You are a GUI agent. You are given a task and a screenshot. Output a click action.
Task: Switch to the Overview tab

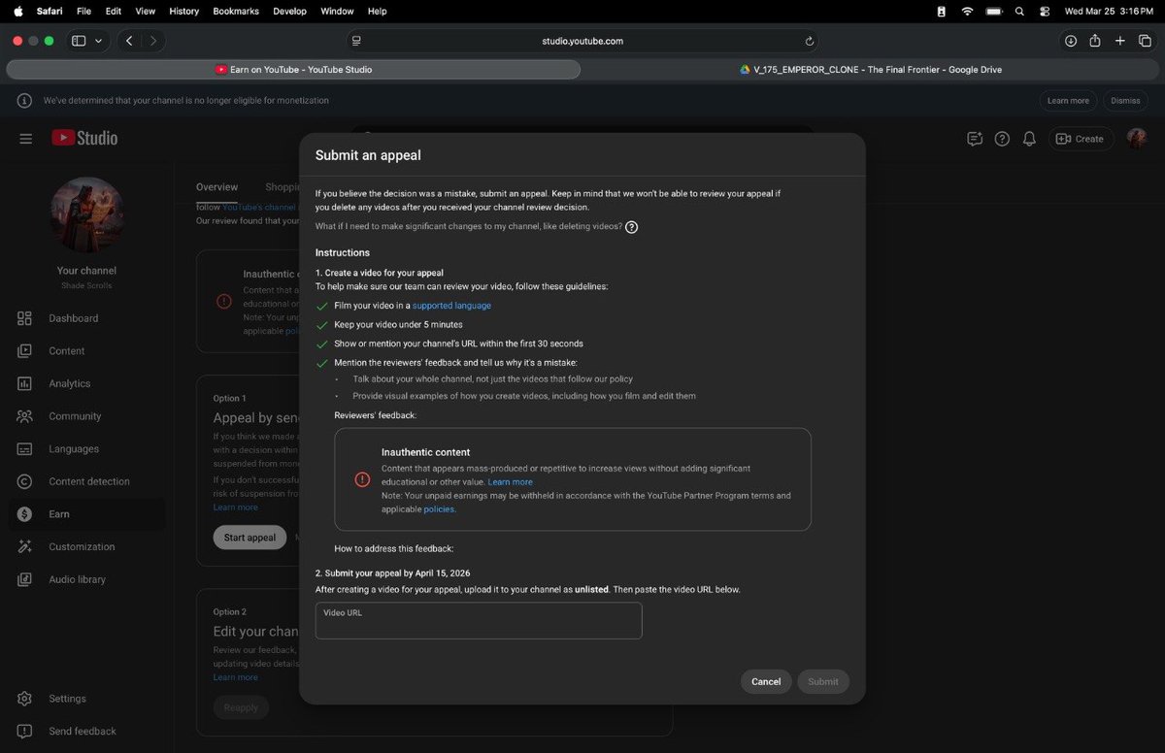click(216, 187)
